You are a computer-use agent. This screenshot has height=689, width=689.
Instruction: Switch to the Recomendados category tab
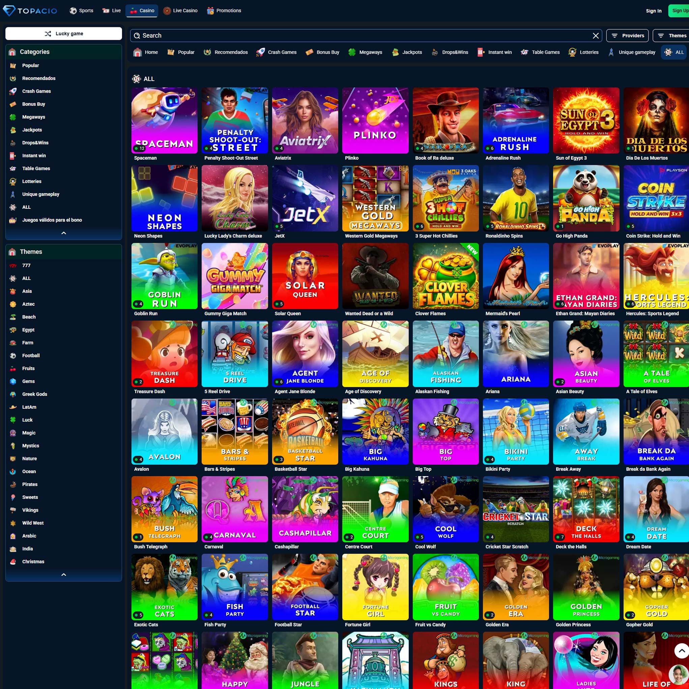pyautogui.click(x=225, y=52)
